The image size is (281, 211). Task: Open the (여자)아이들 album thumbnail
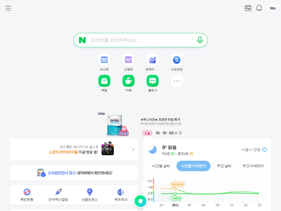108,148
